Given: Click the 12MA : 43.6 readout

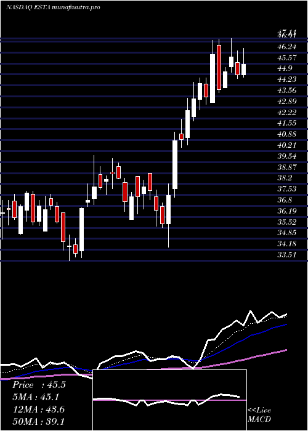Looking at the screenshot, I should click(x=38, y=409).
